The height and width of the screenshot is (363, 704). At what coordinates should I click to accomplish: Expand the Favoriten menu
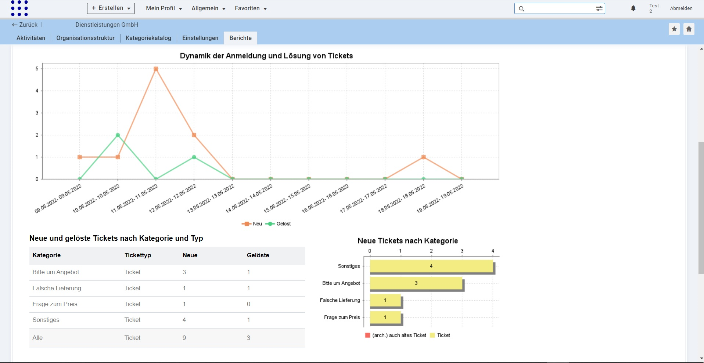tap(251, 8)
